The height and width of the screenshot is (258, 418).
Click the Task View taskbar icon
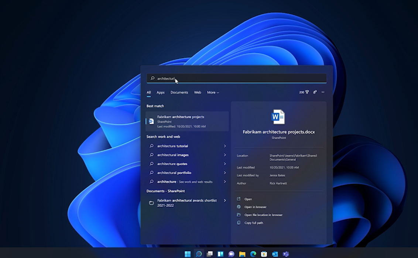210,254
